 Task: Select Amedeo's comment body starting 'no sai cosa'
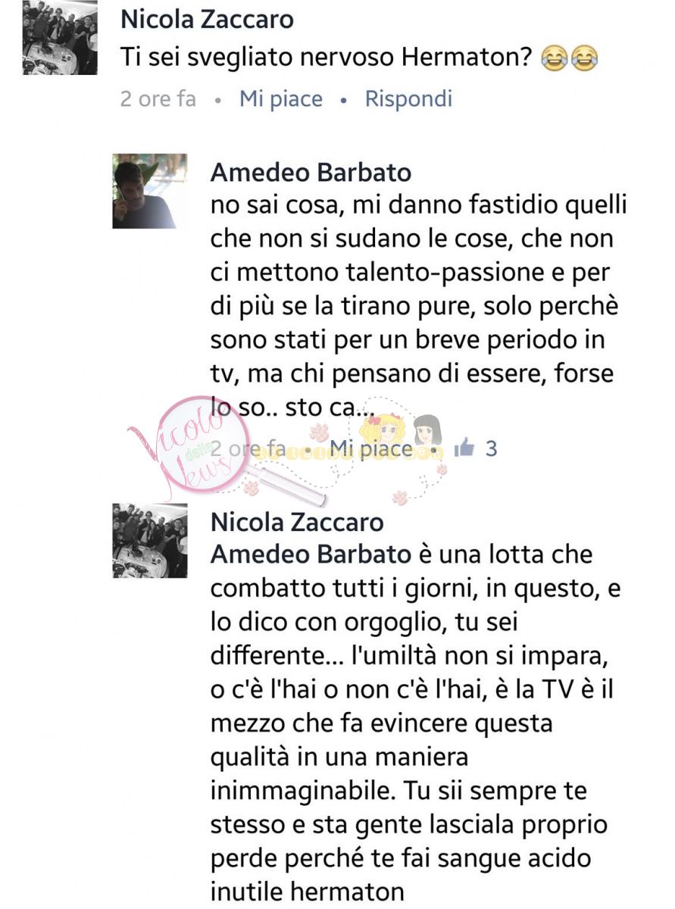419,306
